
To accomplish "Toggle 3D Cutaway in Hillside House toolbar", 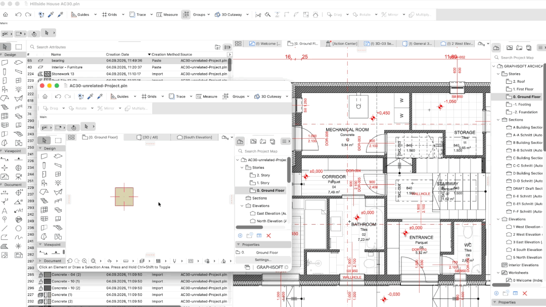I will click(x=229, y=15).
